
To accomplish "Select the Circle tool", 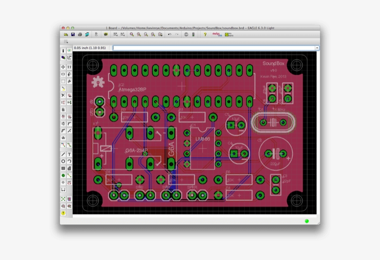I will [x=63, y=161].
